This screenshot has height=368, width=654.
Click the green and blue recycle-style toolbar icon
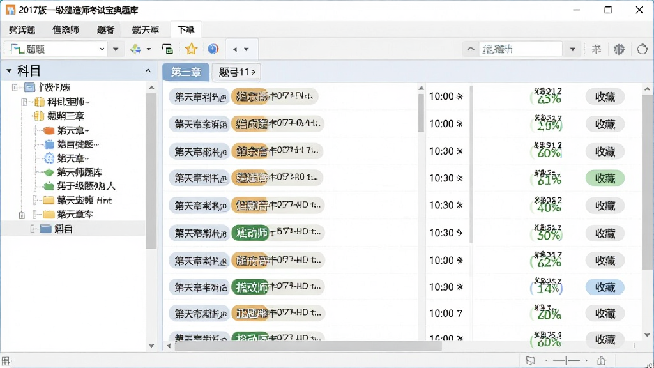click(135, 49)
